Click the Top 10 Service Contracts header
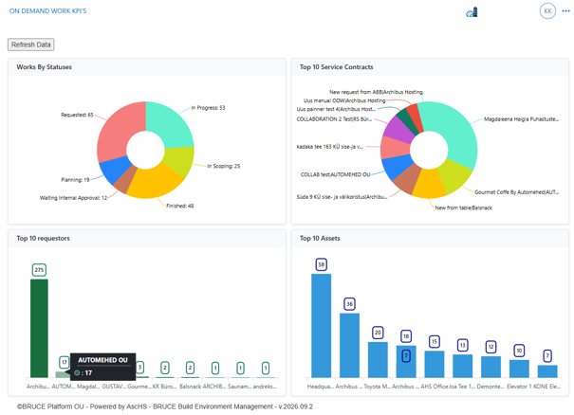 click(430, 67)
